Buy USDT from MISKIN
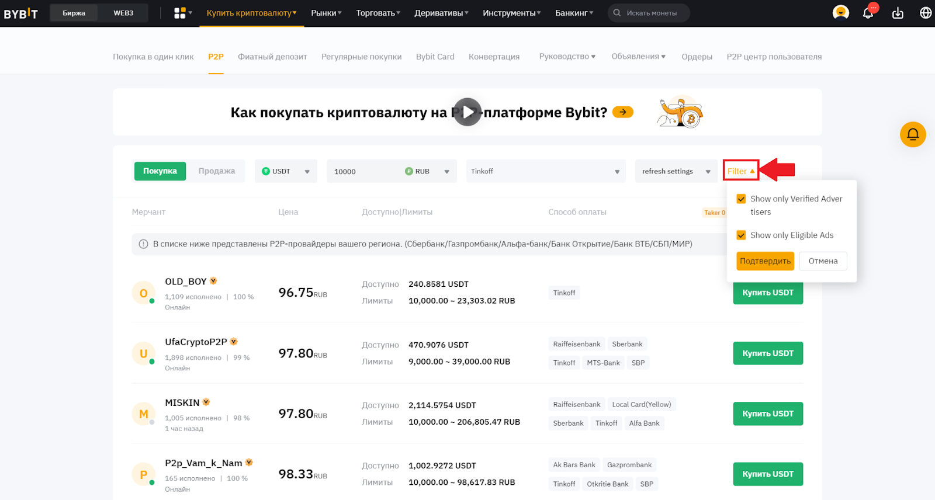The width and height of the screenshot is (935, 500). [768, 414]
